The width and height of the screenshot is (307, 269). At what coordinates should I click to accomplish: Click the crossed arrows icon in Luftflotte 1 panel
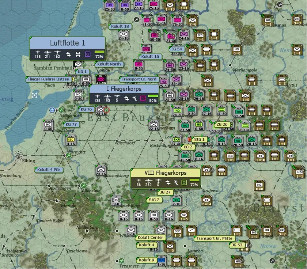pos(78,54)
